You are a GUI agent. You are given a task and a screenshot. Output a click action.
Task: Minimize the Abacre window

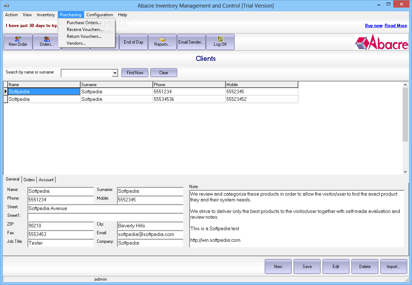coord(379,4)
